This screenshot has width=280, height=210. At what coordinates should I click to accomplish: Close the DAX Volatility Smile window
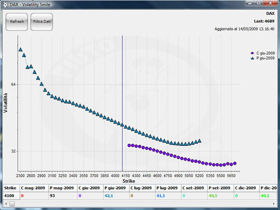pos(270,3)
